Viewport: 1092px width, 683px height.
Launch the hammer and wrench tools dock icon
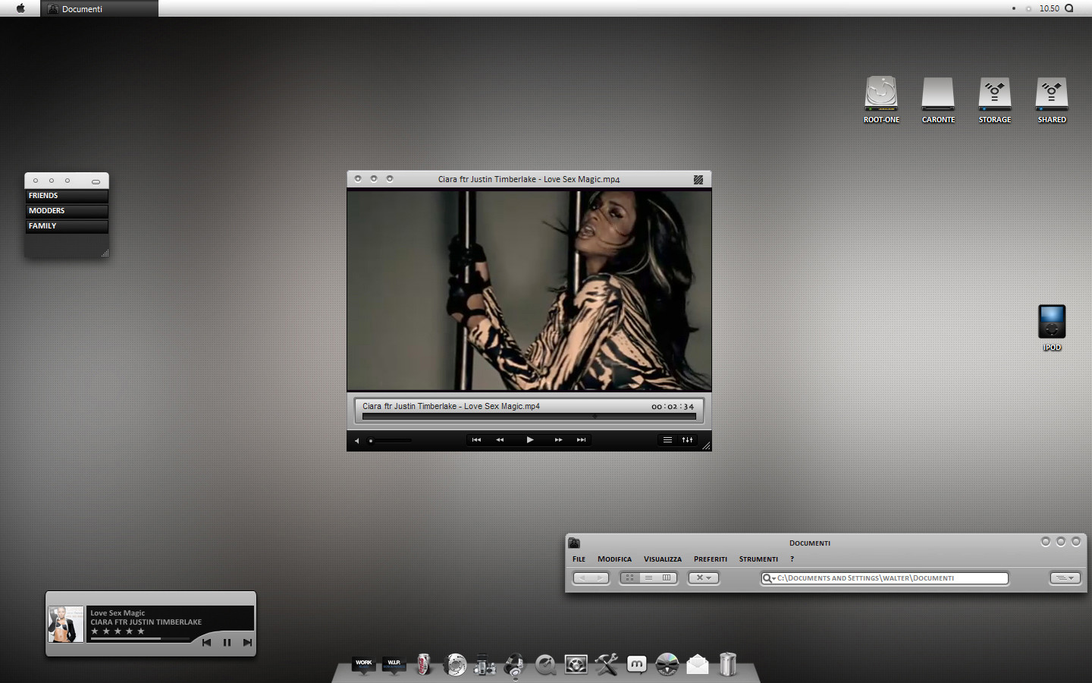[607, 665]
